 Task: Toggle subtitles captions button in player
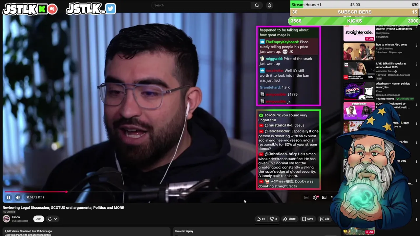click(306, 197)
